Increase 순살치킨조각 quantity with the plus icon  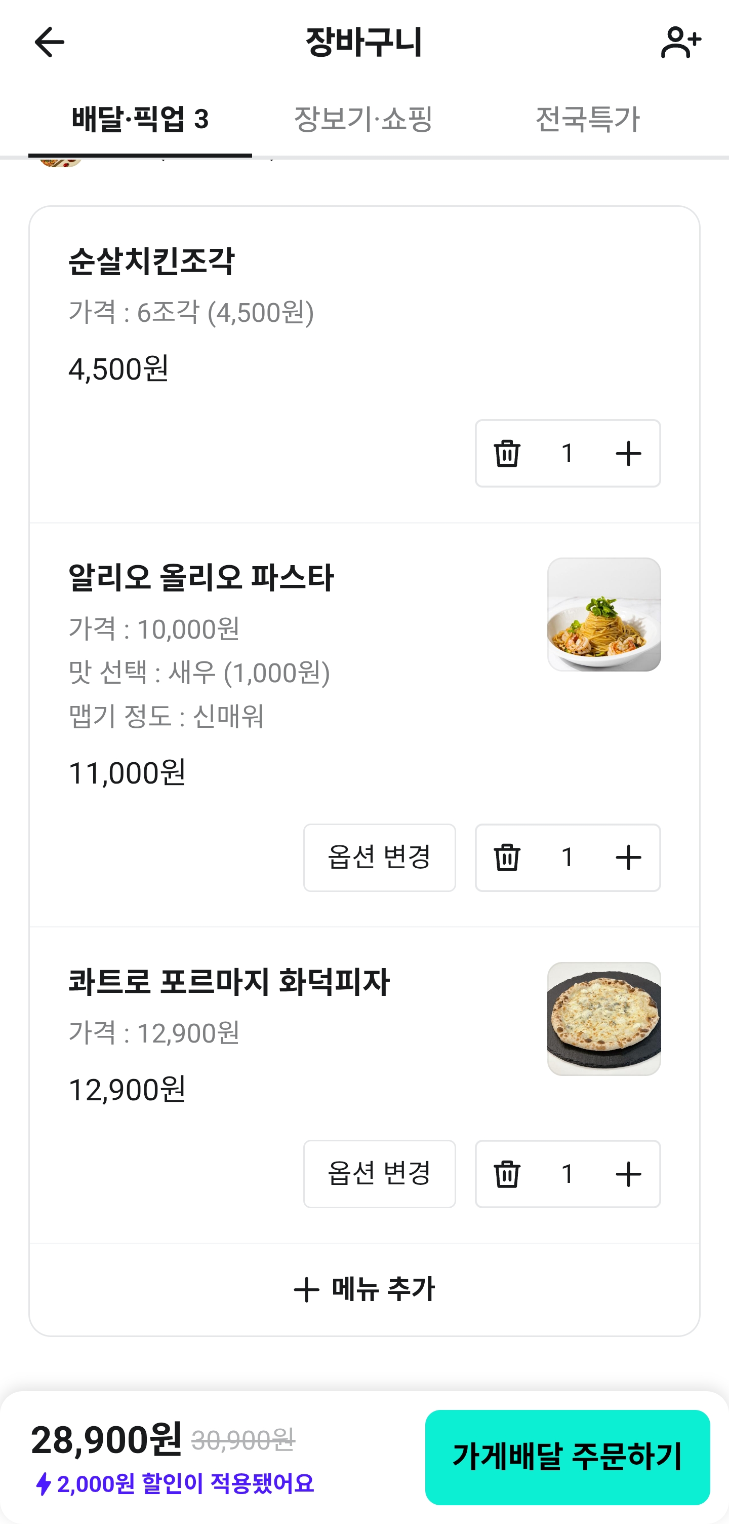(628, 454)
